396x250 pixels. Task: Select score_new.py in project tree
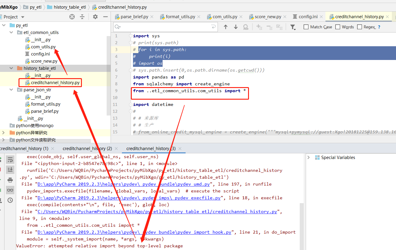tap(44, 61)
